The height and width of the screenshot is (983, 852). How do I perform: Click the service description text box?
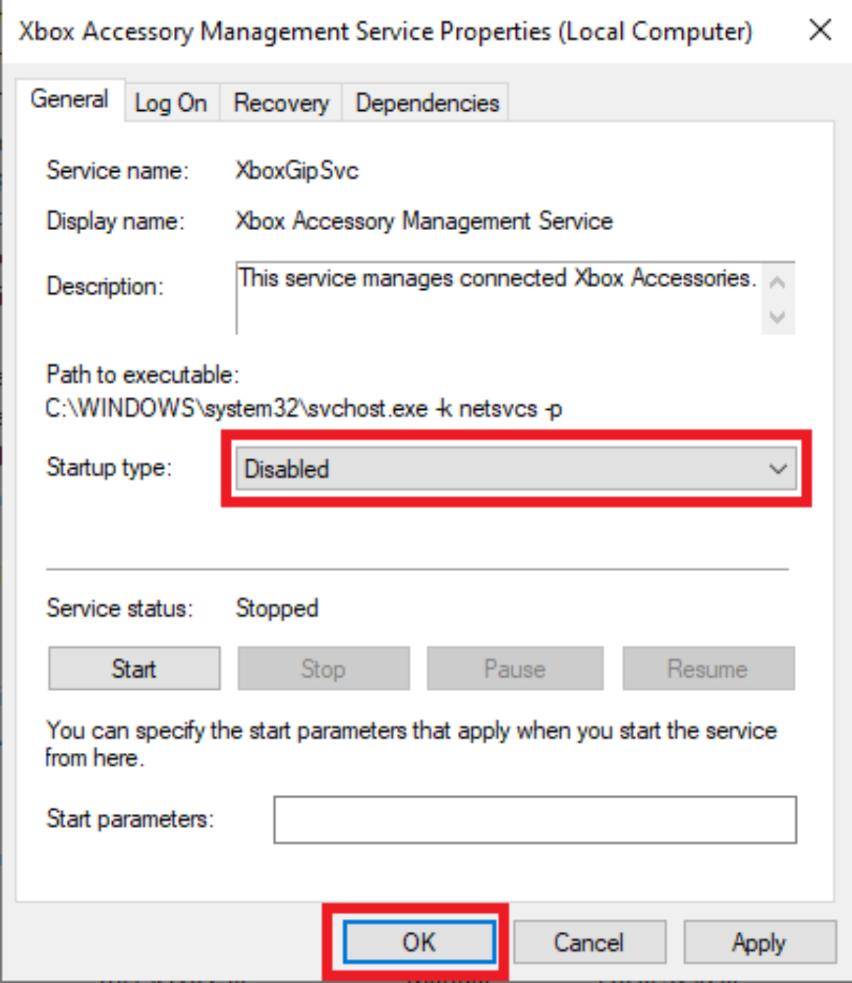coord(497,297)
